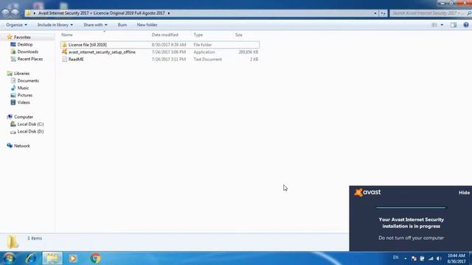Open the Videos library
Screen dimensions: 472x265
(24, 102)
